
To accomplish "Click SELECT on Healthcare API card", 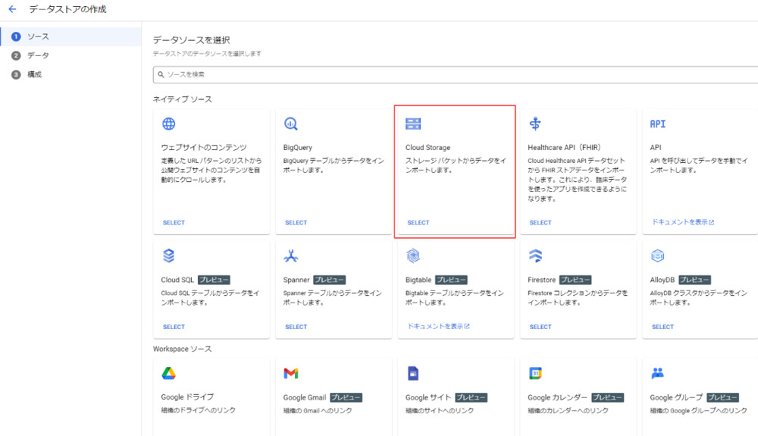I will (540, 223).
